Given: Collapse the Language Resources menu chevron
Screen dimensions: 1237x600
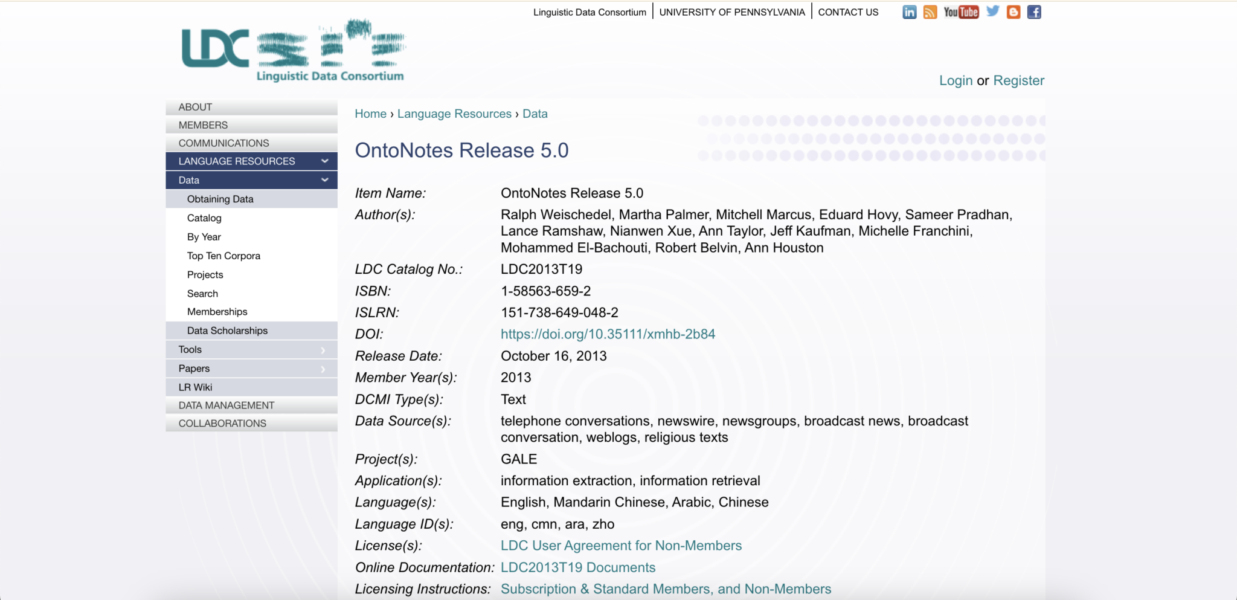Looking at the screenshot, I should [324, 161].
